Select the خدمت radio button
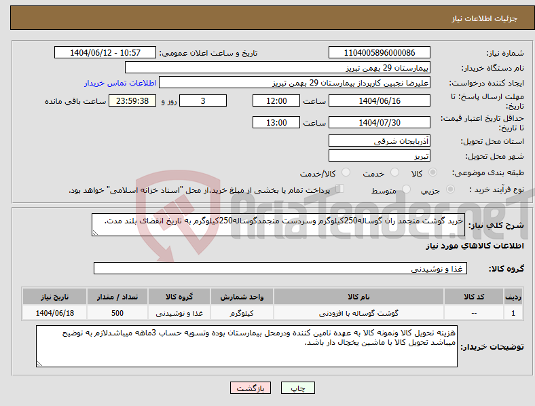 [x=394, y=172]
